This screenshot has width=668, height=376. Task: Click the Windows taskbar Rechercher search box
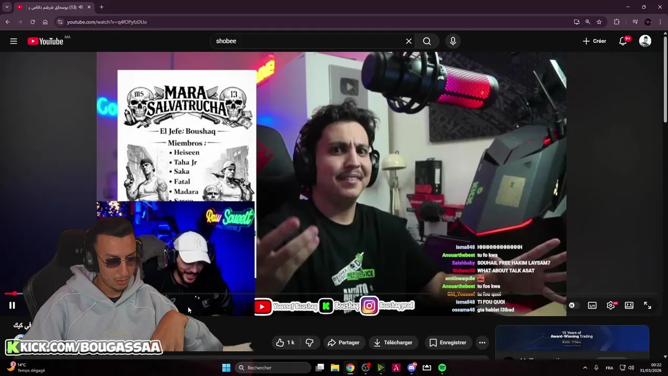tap(272, 368)
